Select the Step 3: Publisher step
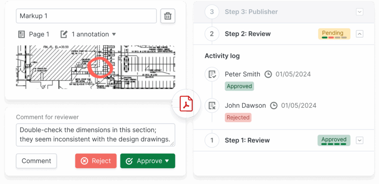Image resolution: width=379 pixels, height=184 pixels. point(251,12)
